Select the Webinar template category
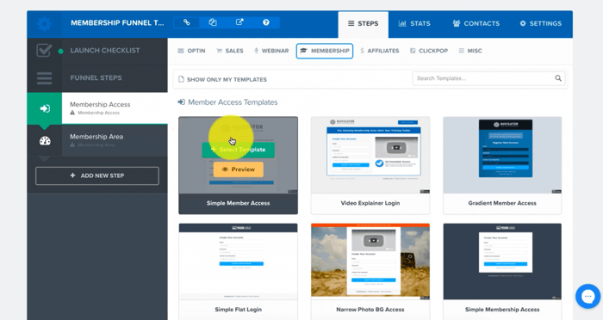603x320 pixels. pyautogui.click(x=271, y=51)
